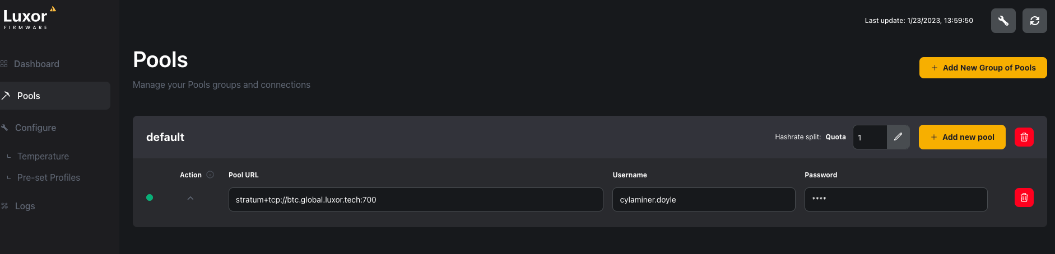Click the wrench settings icon button
Screen dimensions: 1055x254
tap(1003, 21)
